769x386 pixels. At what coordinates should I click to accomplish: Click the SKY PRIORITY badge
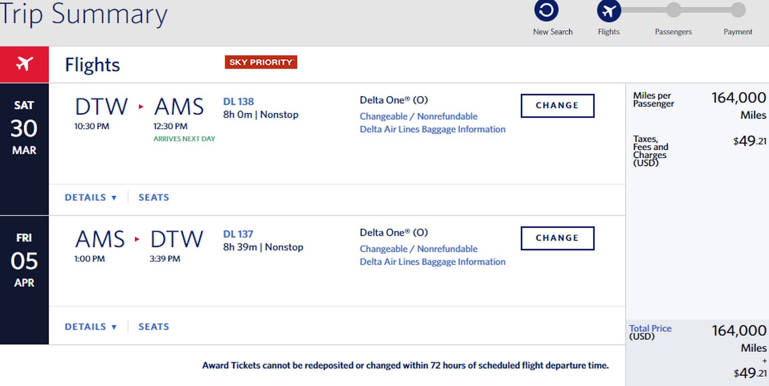[x=260, y=62]
